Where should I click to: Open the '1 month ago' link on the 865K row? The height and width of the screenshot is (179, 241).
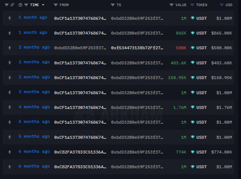(x=33, y=33)
